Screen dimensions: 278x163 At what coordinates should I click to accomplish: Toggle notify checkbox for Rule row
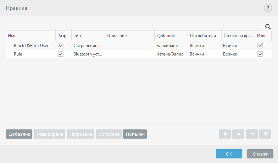260,54
